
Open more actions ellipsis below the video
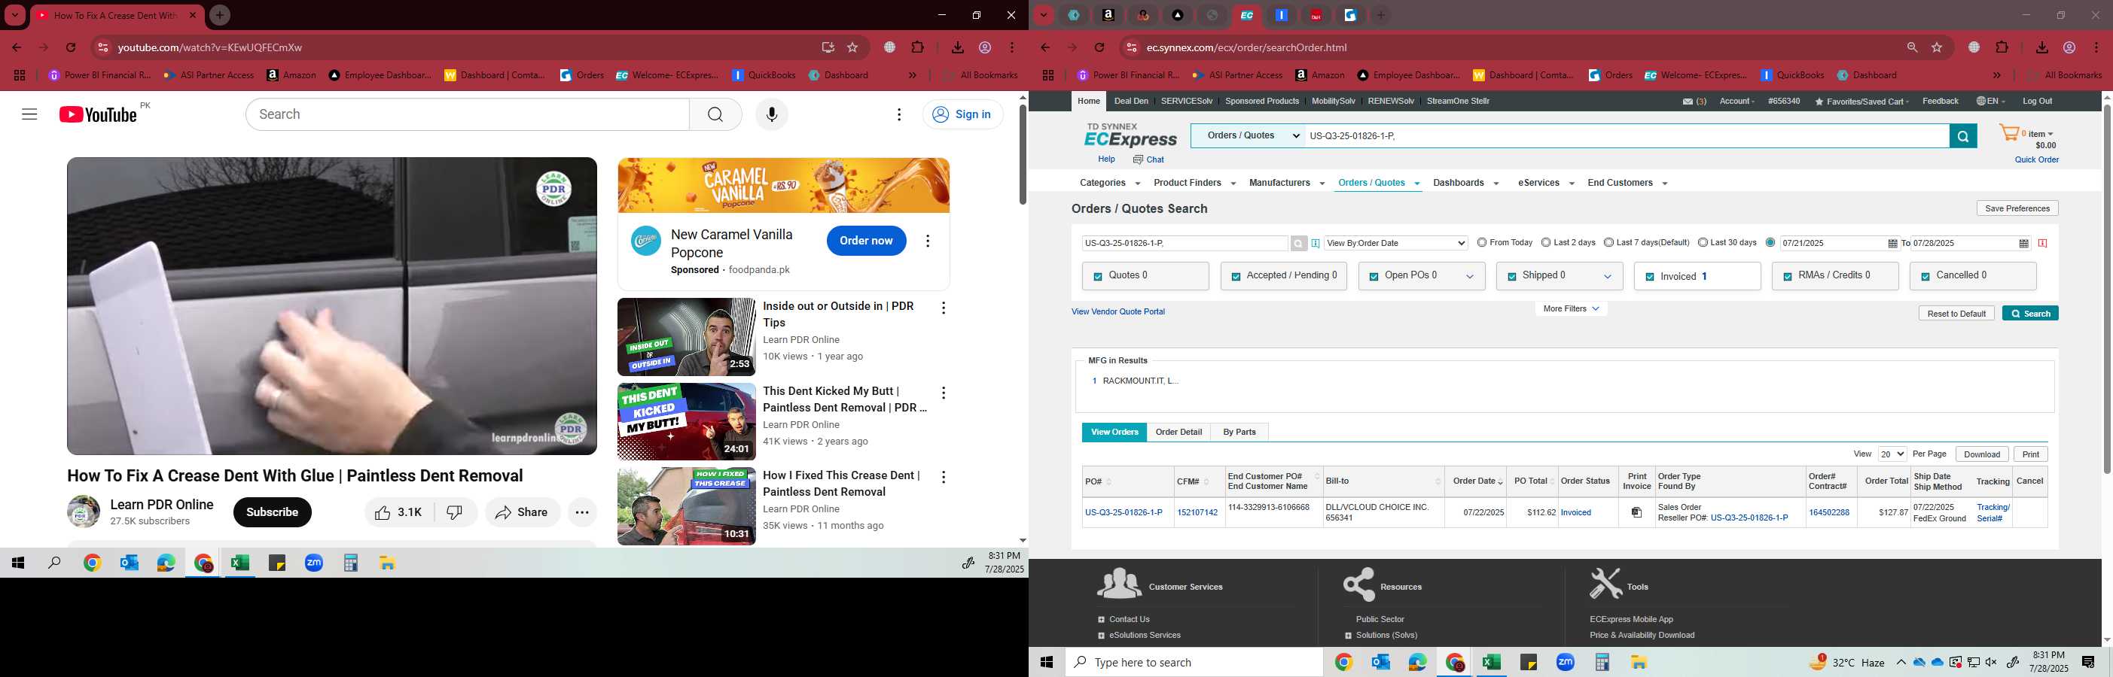[581, 512]
